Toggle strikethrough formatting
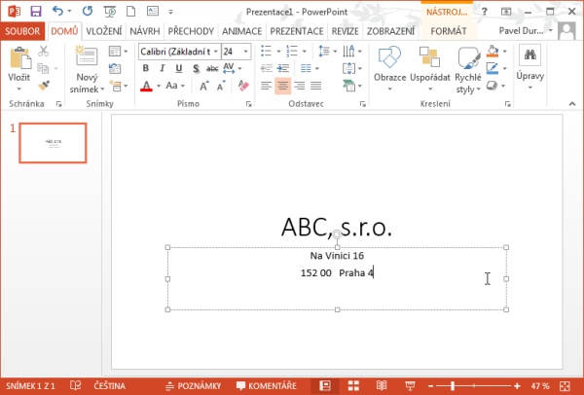The image size is (584, 395). click(212, 68)
